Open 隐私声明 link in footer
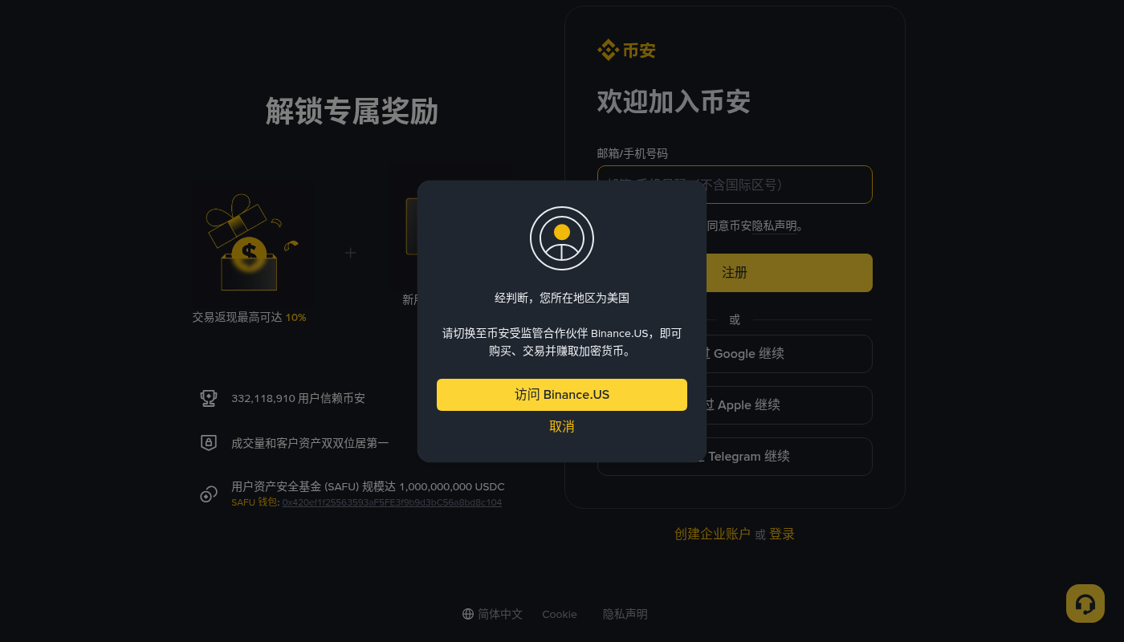 pyautogui.click(x=625, y=614)
